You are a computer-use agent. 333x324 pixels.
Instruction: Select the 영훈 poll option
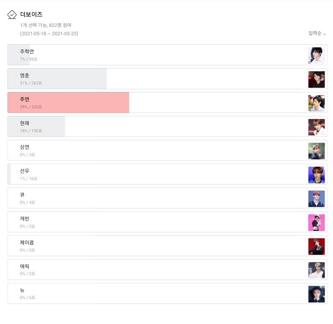(168, 79)
